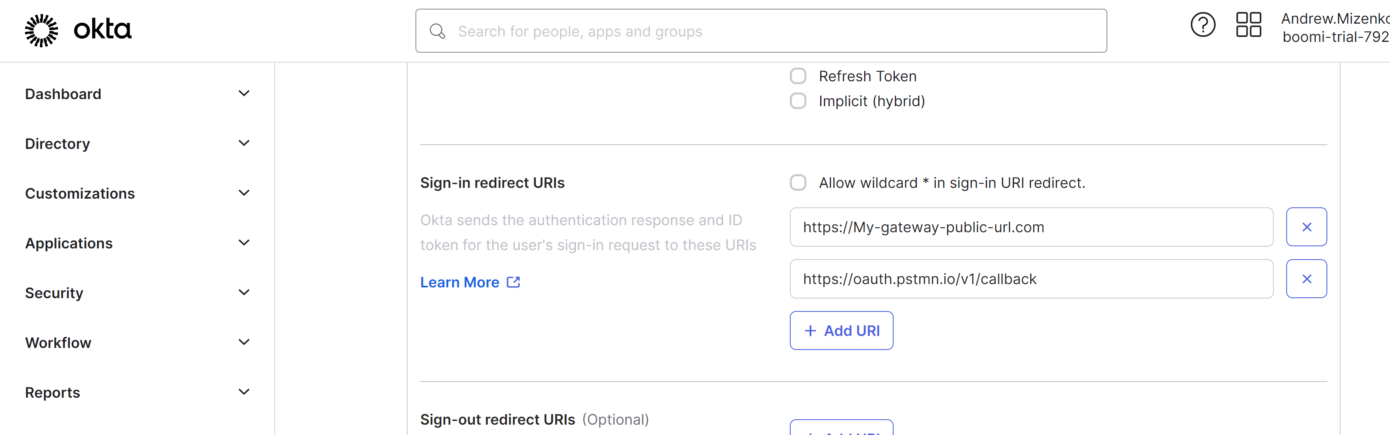Allow wildcard in sign-in URI redirect

point(798,182)
